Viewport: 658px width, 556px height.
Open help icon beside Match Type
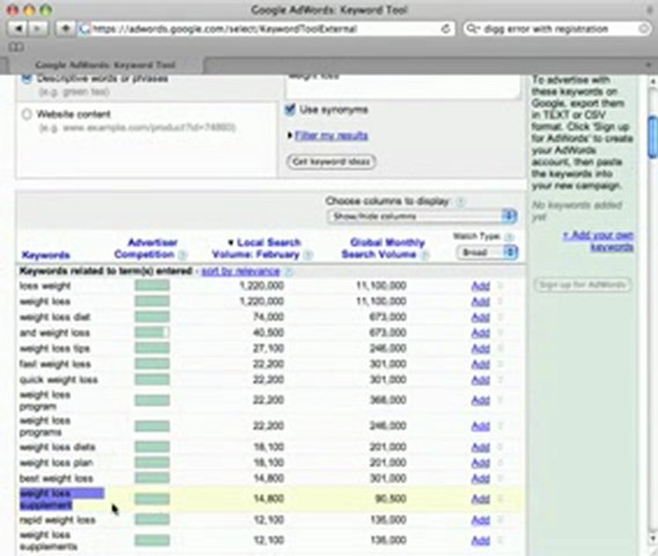(x=509, y=237)
